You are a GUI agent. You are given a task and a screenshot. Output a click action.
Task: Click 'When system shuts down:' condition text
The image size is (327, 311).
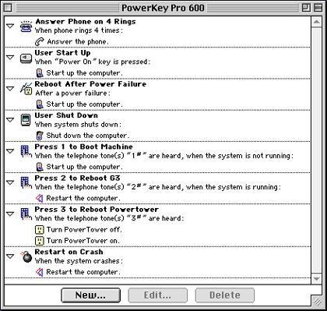pos(78,125)
